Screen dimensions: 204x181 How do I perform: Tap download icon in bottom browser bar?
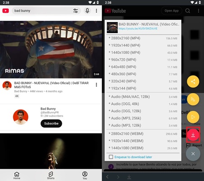129,177
